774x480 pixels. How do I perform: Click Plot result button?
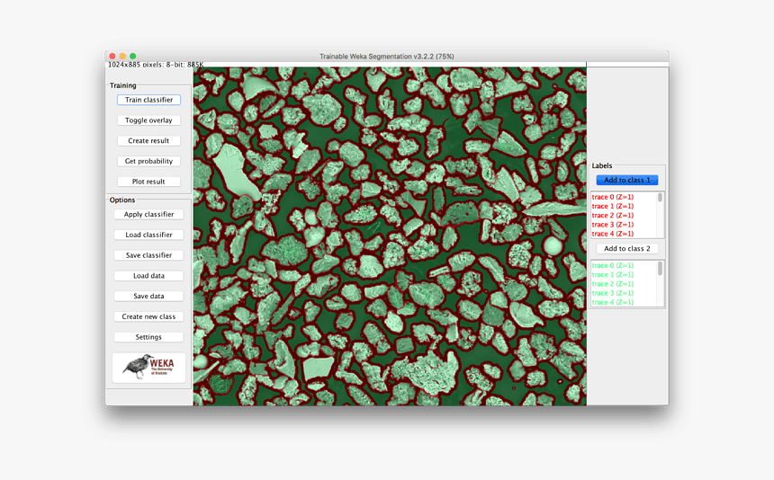[148, 182]
